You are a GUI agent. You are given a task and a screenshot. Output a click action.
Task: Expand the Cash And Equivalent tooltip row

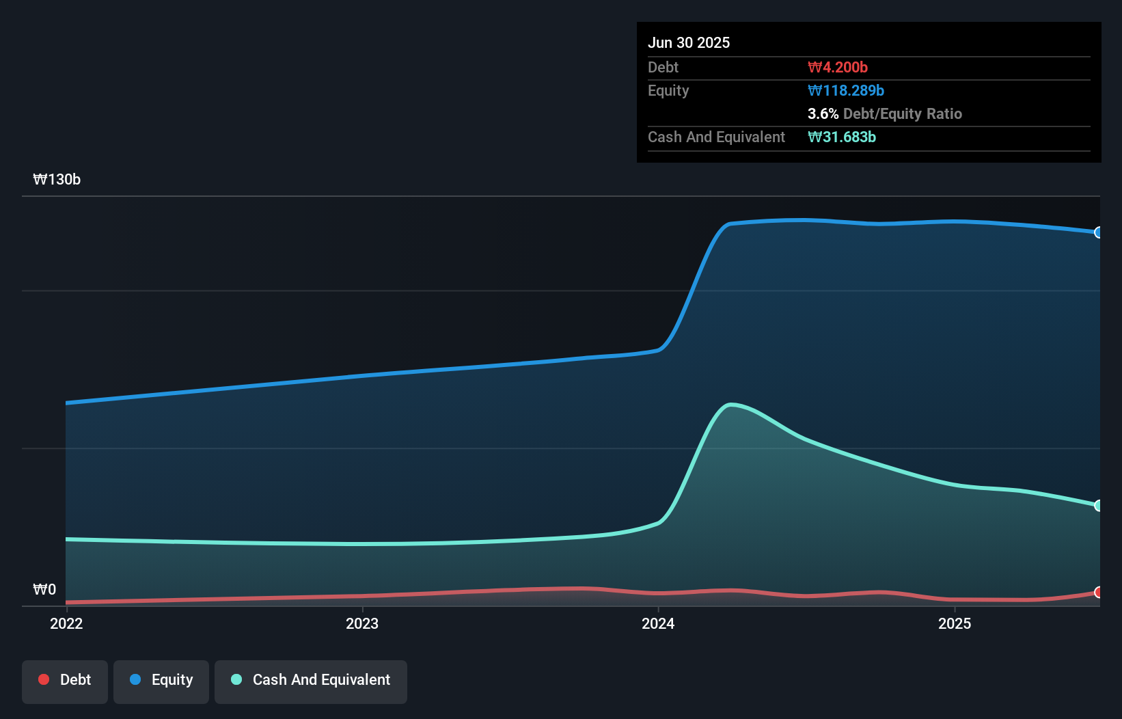coord(715,137)
